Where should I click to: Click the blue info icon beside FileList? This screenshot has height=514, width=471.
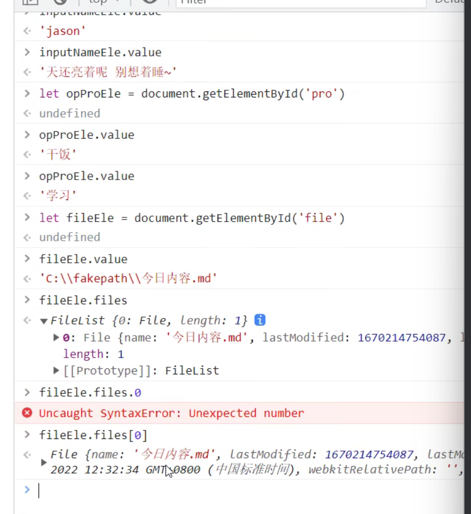click(x=260, y=320)
